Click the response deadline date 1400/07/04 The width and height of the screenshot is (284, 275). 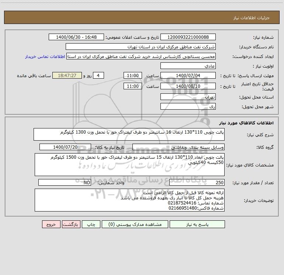pos(188,75)
